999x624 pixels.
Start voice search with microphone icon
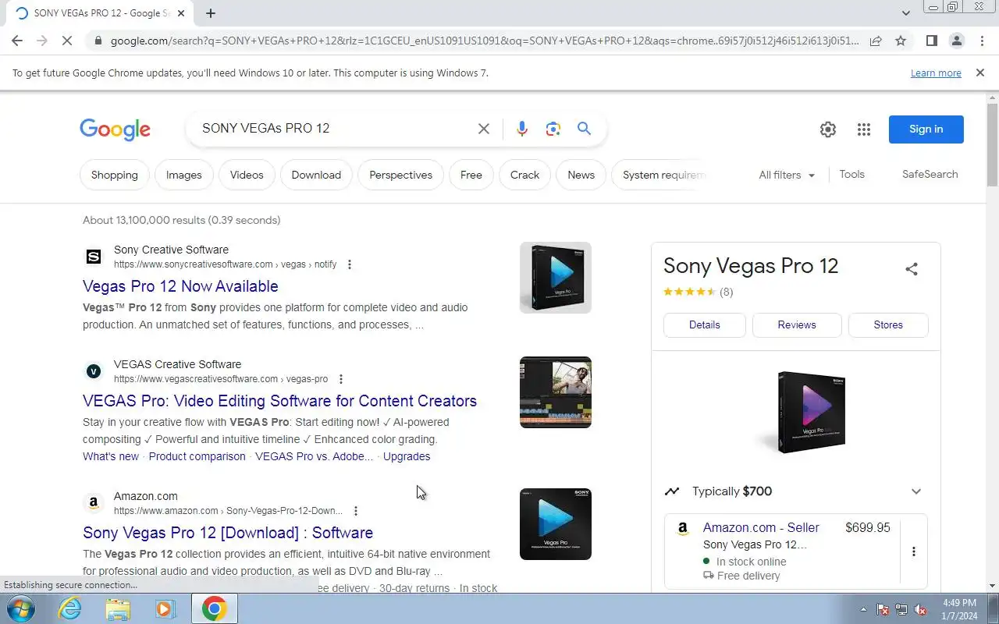522,129
